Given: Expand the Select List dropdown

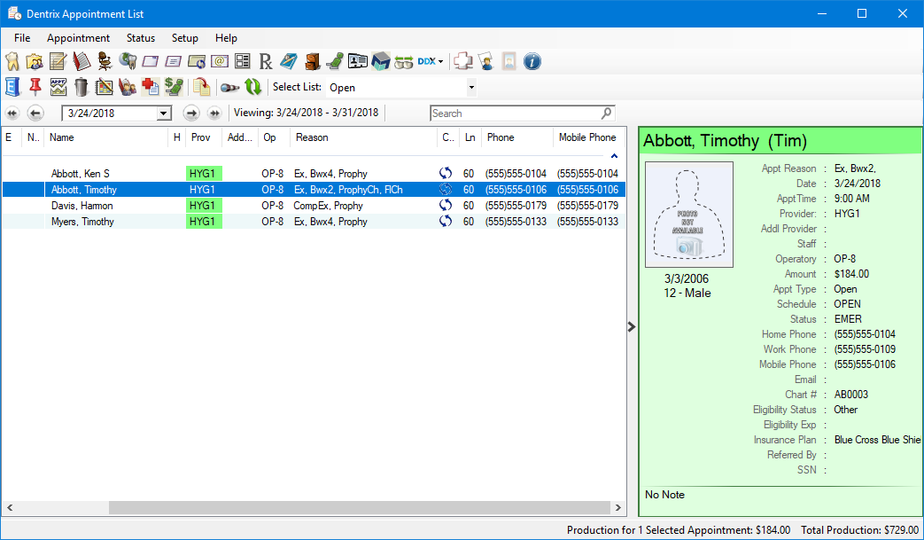Looking at the screenshot, I should pyautogui.click(x=471, y=88).
